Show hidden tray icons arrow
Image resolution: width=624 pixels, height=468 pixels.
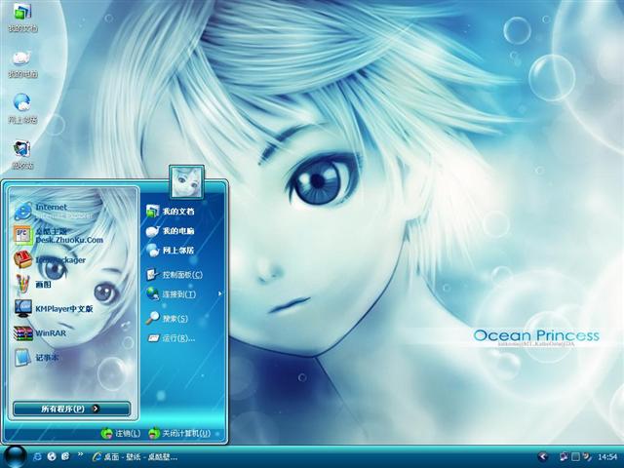click(x=543, y=457)
